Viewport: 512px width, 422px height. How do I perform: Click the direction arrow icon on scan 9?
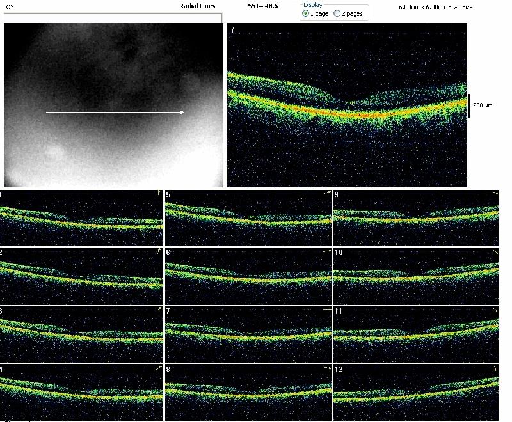click(494, 192)
